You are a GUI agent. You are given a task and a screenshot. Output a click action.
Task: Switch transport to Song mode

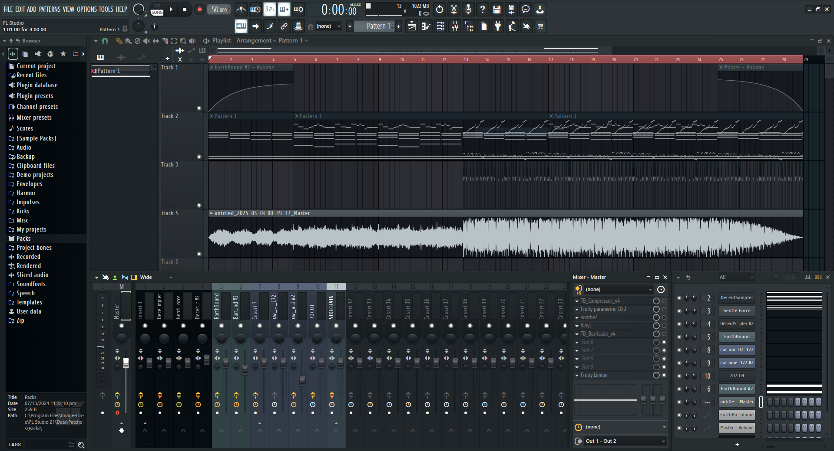click(157, 12)
